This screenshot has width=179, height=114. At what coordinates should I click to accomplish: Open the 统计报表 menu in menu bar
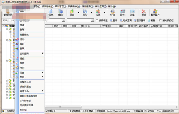87,6
